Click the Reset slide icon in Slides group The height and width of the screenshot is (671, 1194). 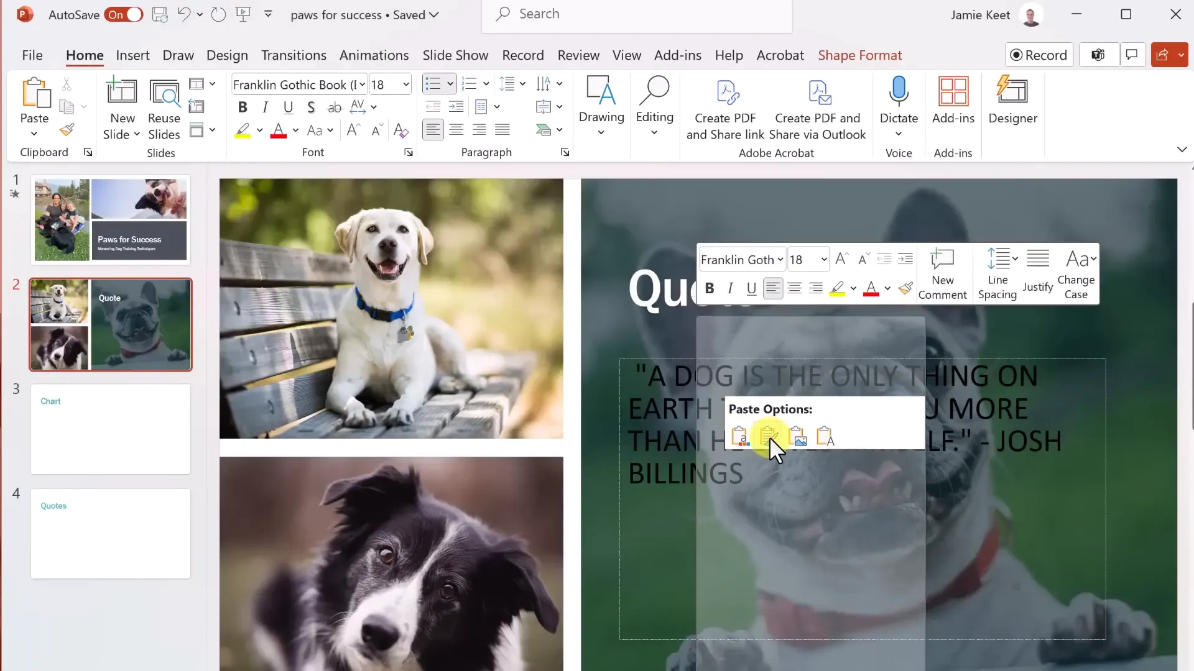point(197,107)
